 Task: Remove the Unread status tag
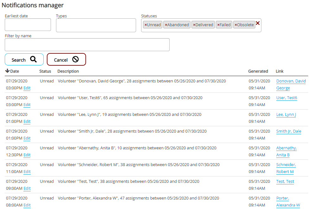[146, 25]
